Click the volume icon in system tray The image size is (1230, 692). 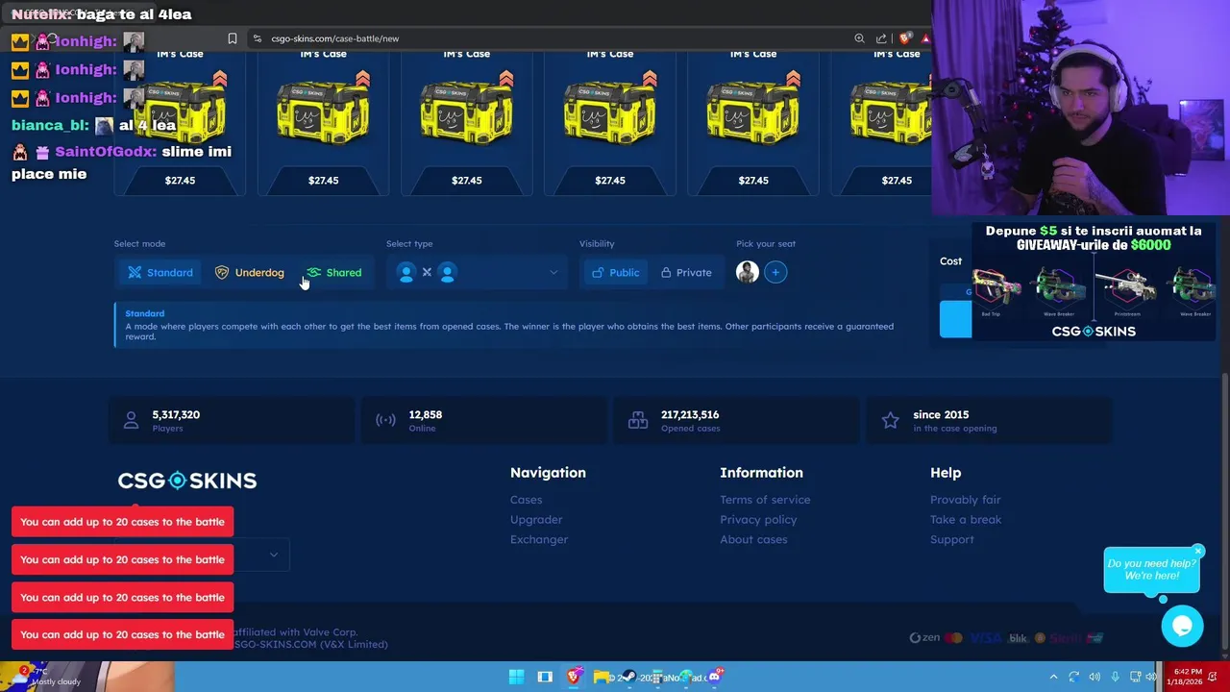click(1095, 678)
